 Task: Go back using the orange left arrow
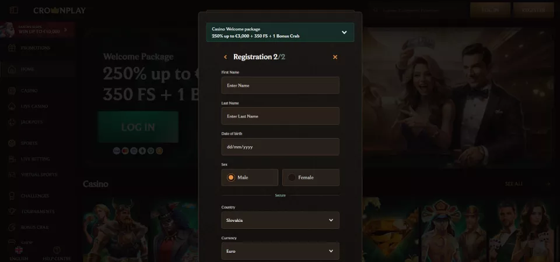tap(225, 57)
